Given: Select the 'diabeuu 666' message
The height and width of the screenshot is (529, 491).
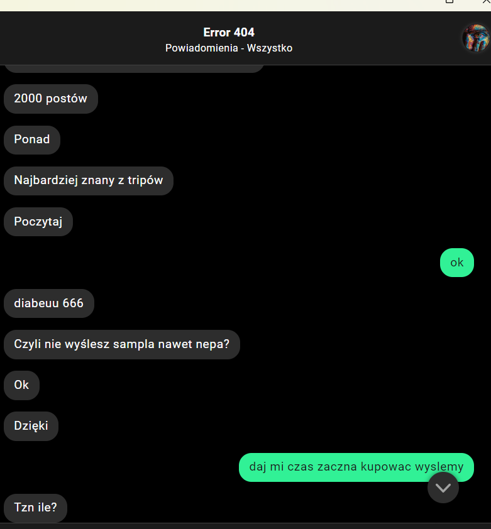Looking at the screenshot, I should [49, 303].
